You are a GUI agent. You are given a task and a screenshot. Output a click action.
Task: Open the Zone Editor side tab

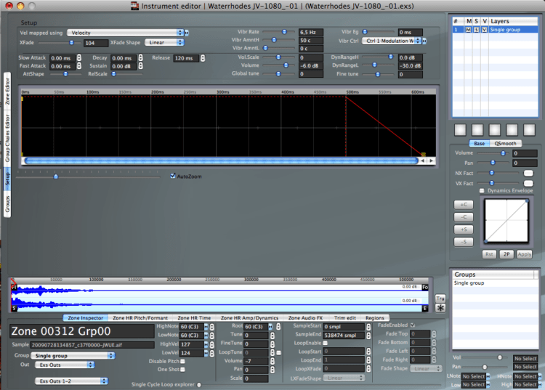coord(7,92)
